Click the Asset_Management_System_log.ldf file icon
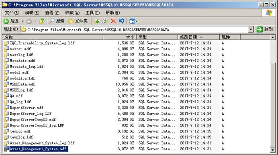The height and width of the screenshot is (155, 278). [x=6, y=143]
